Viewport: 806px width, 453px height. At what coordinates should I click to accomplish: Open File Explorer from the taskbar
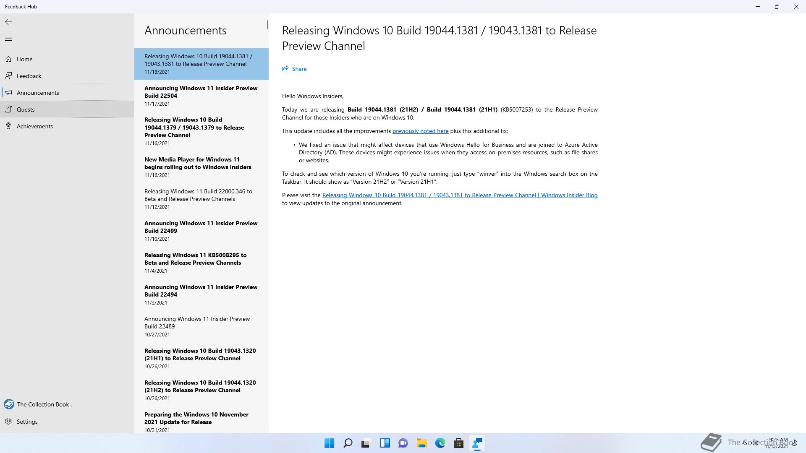(x=421, y=443)
